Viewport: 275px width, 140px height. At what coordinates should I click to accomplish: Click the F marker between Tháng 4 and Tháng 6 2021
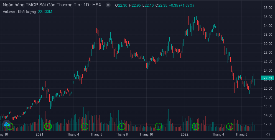click(85, 126)
